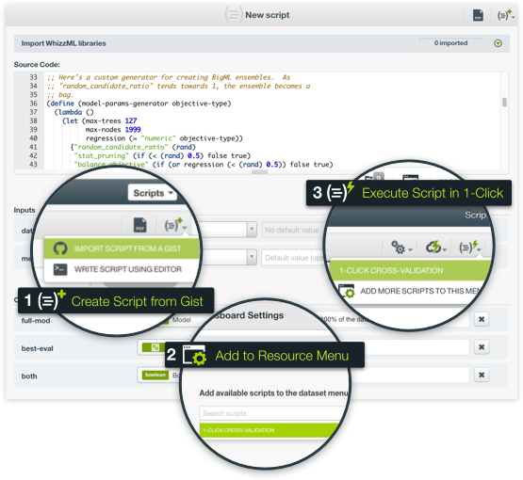Click the "stat_pruning" code line
Screen dimensions: 523x480
162,155
